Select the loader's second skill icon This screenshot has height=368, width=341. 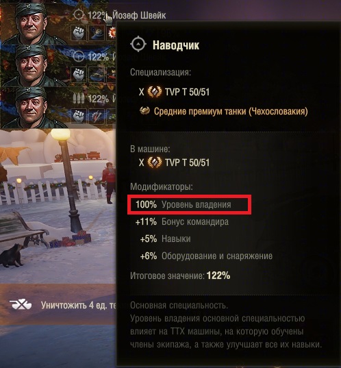click(97, 116)
